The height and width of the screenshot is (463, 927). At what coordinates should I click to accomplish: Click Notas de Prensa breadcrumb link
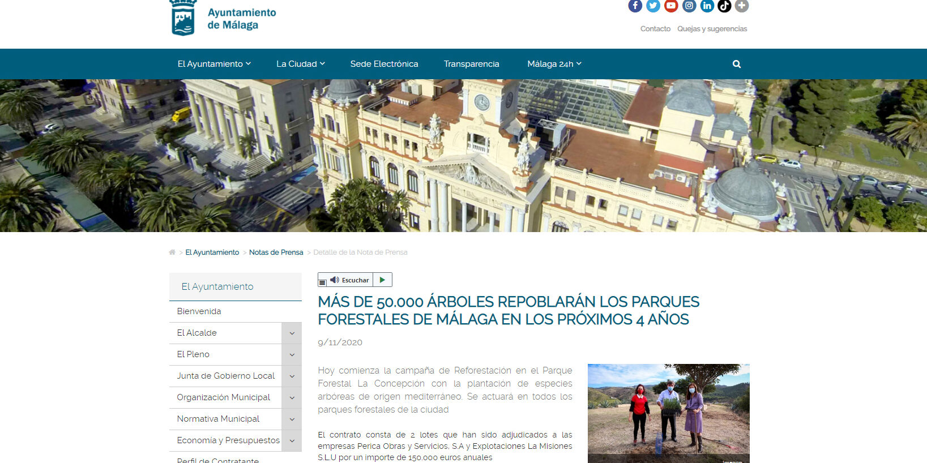click(276, 252)
